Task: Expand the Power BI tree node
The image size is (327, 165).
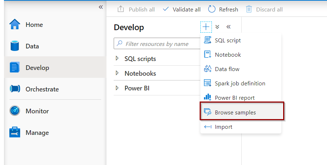Action: click(117, 88)
